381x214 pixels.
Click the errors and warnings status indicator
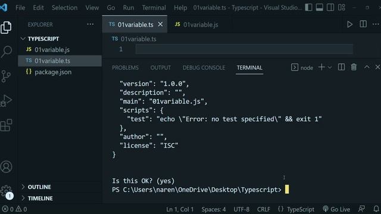pyautogui.click(x=14, y=209)
